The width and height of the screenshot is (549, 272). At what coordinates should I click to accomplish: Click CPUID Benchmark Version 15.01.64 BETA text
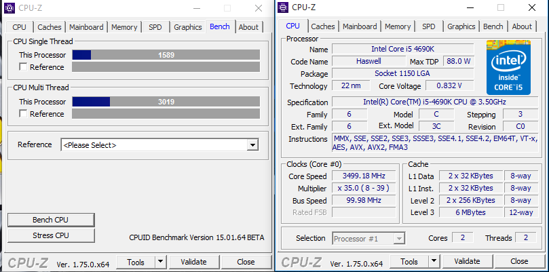pos(197,237)
